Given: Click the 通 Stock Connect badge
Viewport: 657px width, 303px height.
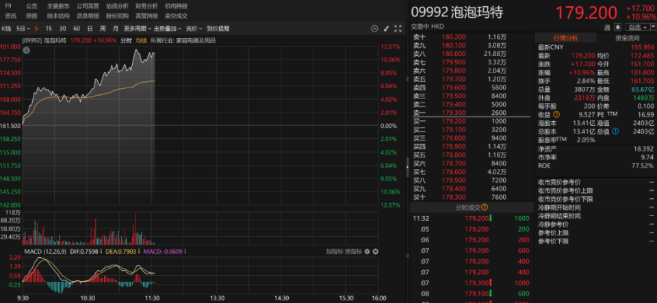Looking at the screenshot, I should [607, 27].
